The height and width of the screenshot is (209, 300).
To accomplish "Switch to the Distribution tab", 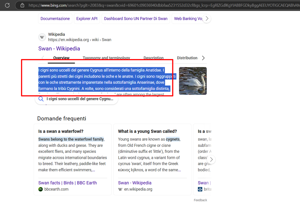I will 187,58.
